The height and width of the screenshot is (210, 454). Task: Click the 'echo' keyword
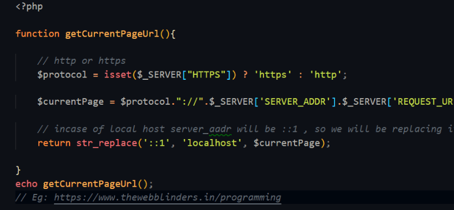pyautogui.click(x=26, y=184)
